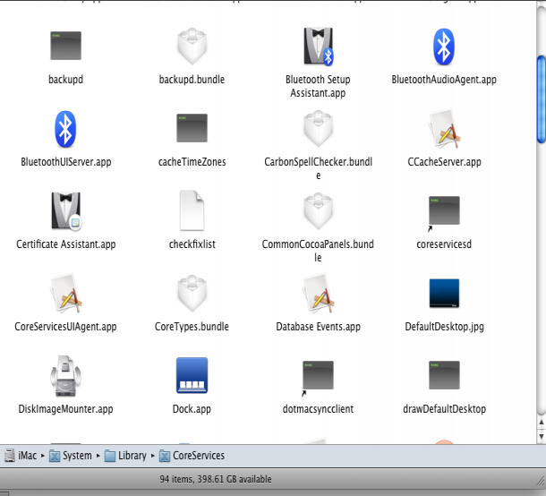This screenshot has height=496, width=546.
Task: Go to System folder in path bar
Action: pyautogui.click(x=76, y=456)
